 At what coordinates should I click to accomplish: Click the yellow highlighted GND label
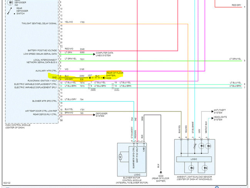(55, 78)
